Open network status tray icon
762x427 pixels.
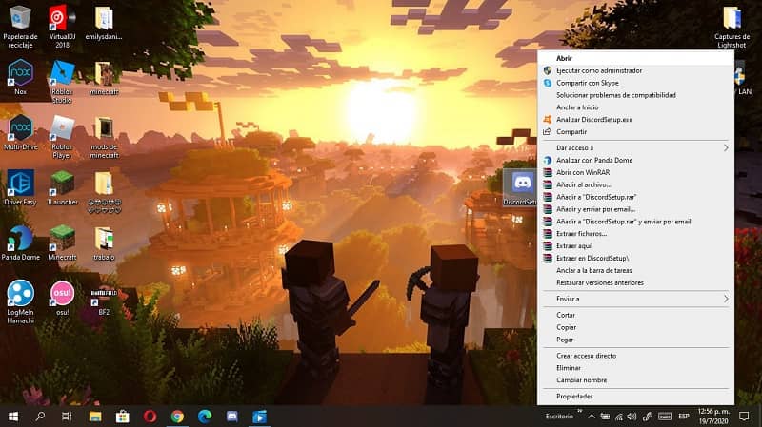coord(618,417)
